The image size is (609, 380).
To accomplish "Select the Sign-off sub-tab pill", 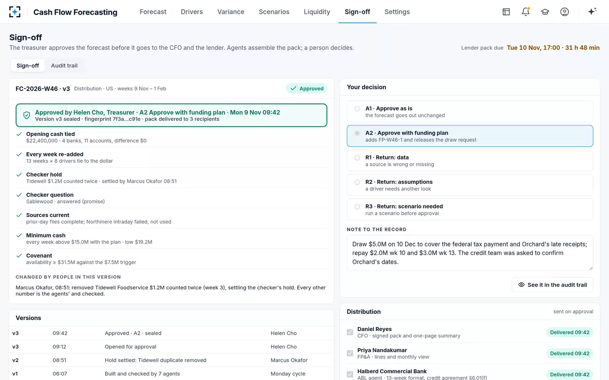I will pyautogui.click(x=27, y=65).
